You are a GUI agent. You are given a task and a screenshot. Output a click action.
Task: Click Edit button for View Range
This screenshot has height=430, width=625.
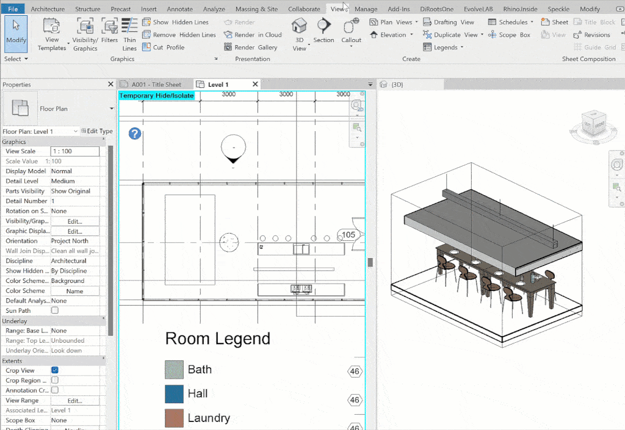[x=74, y=401]
